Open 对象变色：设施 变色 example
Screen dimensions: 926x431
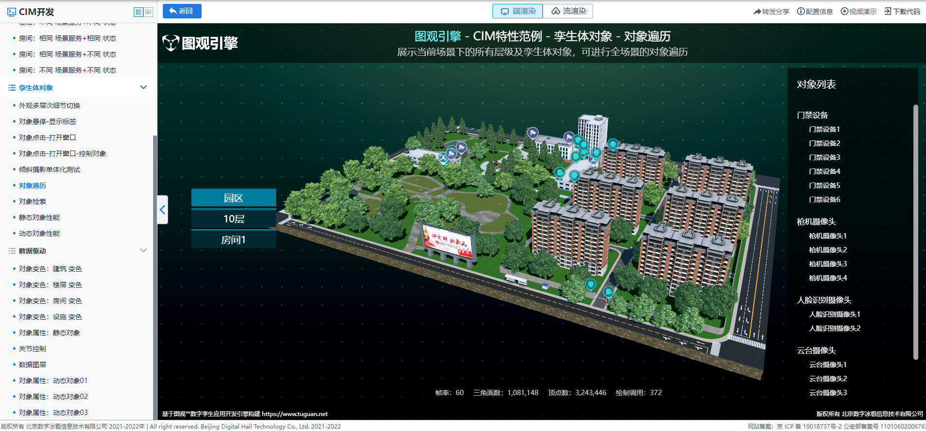[x=50, y=317]
